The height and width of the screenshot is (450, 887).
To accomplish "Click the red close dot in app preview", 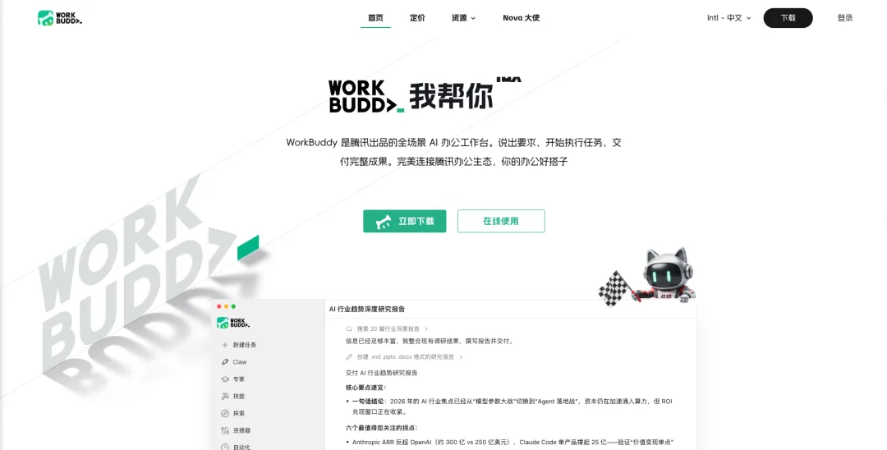I will point(219,306).
